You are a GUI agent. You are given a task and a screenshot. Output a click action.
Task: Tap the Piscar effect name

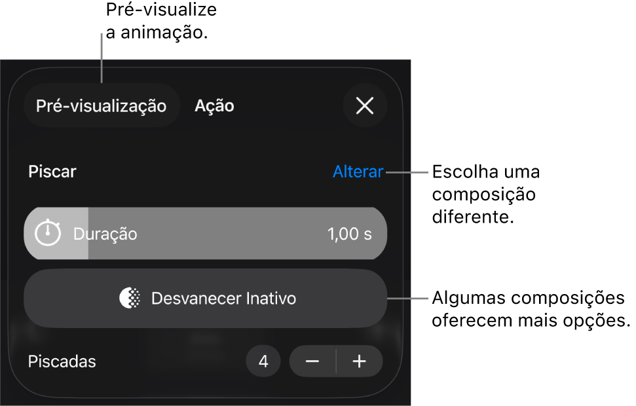(52, 172)
